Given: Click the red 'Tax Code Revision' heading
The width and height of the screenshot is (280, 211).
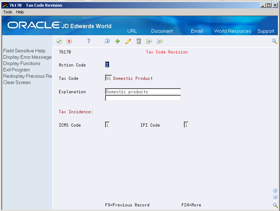Looking at the screenshot, I should click(167, 52).
